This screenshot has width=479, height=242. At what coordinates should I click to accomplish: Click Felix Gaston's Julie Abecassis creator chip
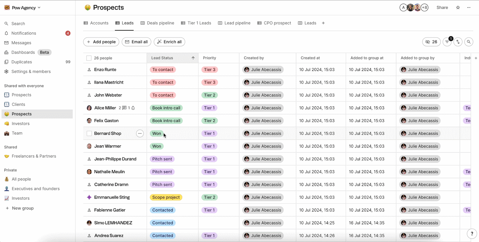(x=263, y=121)
